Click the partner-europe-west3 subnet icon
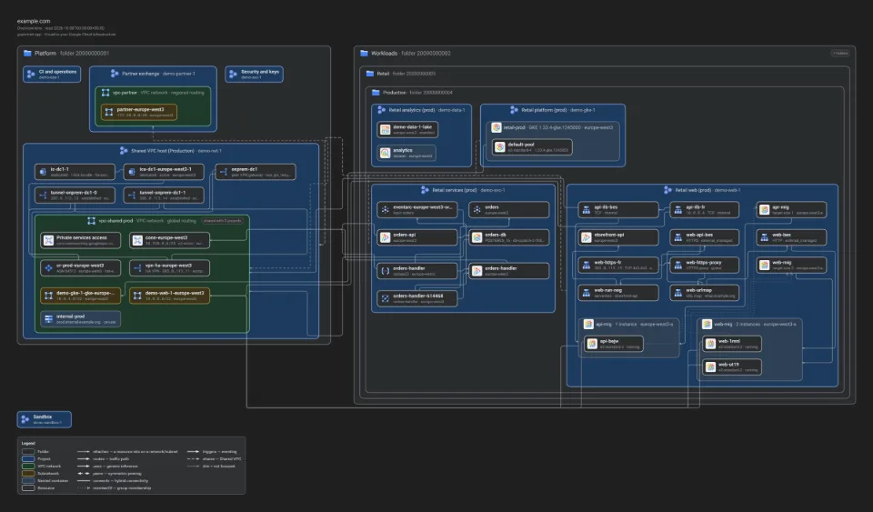This screenshot has height=512, width=873. [109, 112]
